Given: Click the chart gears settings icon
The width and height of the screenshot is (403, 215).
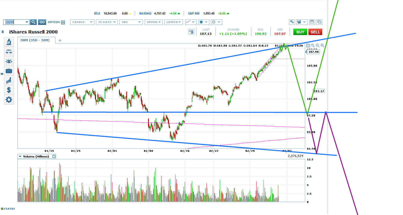Looking at the screenshot, I should click(x=292, y=22).
